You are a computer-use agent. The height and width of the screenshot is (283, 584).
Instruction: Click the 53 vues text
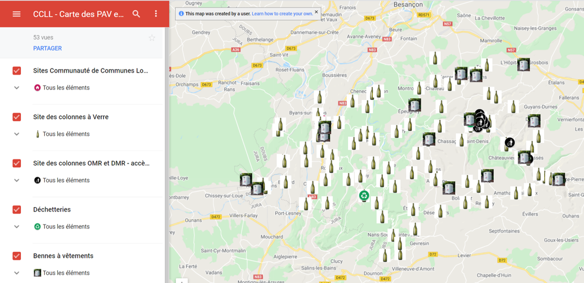pos(43,38)
